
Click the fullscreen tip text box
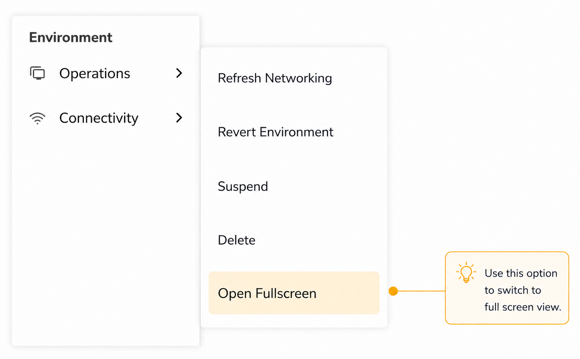(507, 288)
